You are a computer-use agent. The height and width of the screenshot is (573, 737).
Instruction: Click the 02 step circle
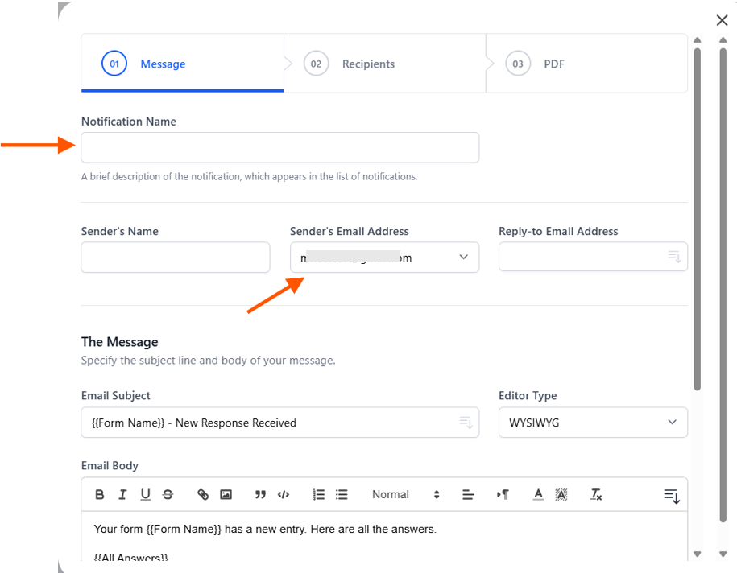click(x=316, y=64)
